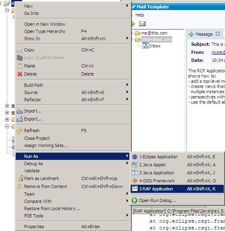225x231 pixels.
Task: Click the Java Application icon
Action: 135,173
